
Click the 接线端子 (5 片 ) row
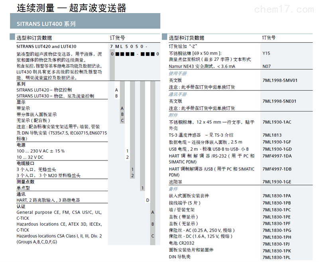coord(185,203)
